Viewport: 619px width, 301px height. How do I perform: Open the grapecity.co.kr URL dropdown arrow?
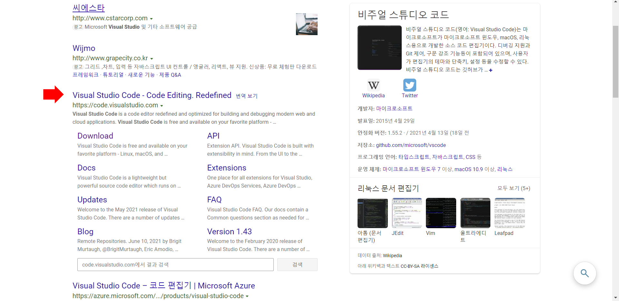(152, 59)
